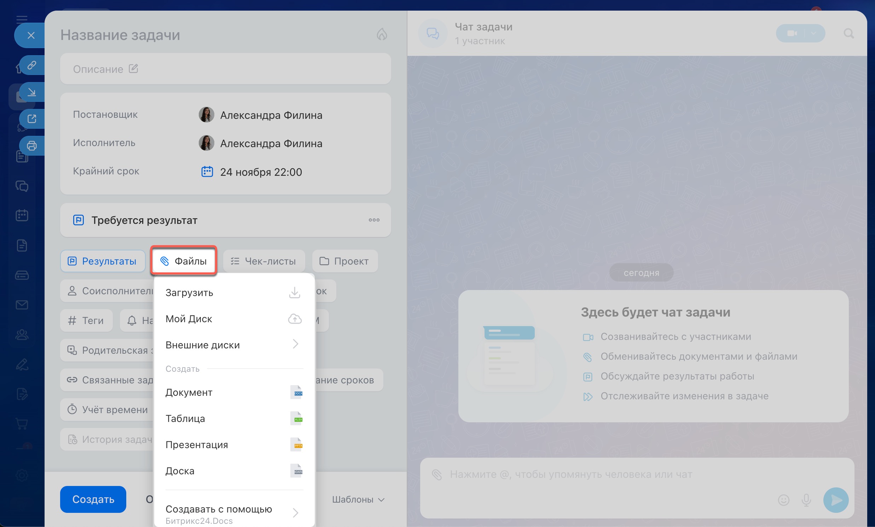Click the open-in-new-window icon button

(x=31, y=118)
